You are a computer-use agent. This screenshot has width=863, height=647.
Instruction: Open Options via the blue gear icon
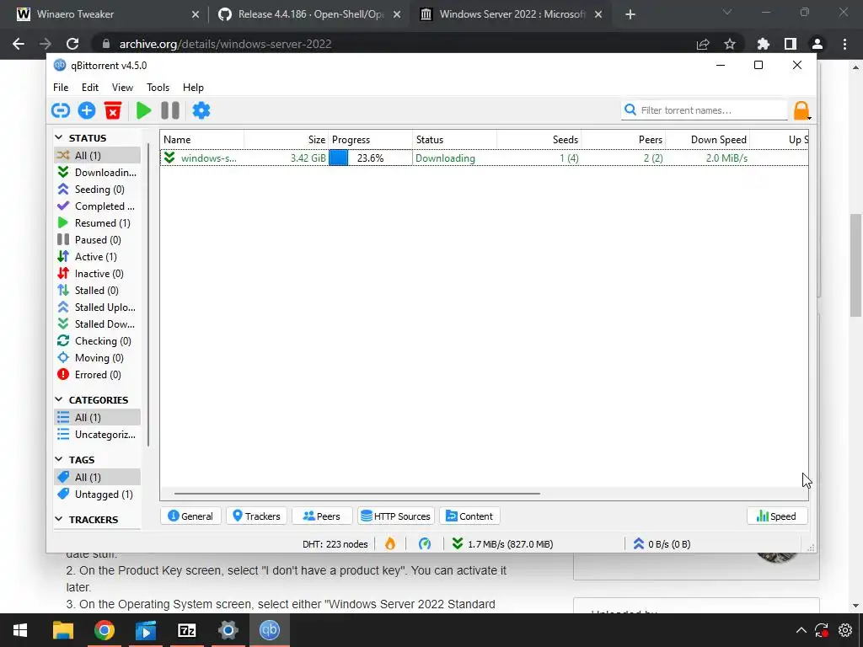tap(201, 110)
